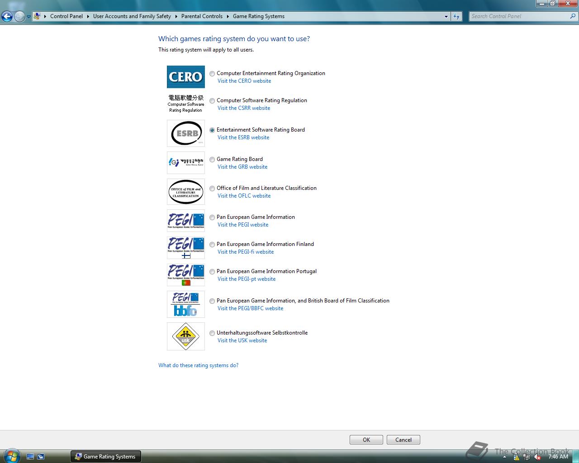Expand address bar previous locations dropdown
This screenshot has height=463, width=579.
pos(446,16)
